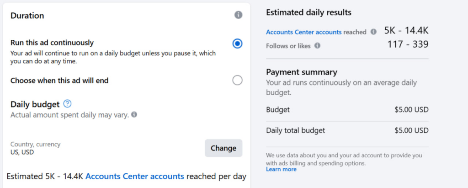468x188 pixels.
Task: Click the Payment summary heading
Action: pyautogui.click(x=302, y=72)
